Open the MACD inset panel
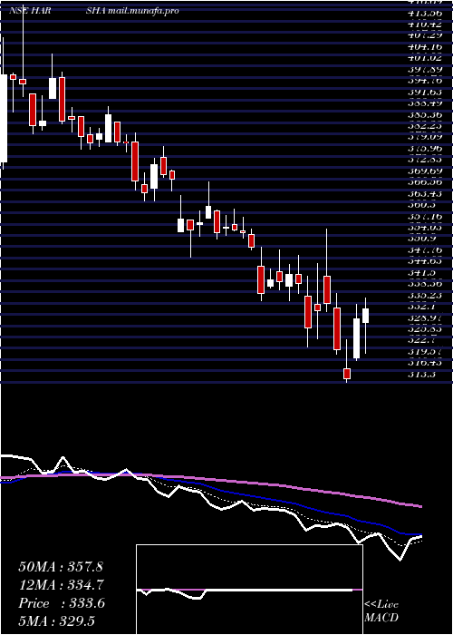This screenshot has height=635, width=453. 249,590
